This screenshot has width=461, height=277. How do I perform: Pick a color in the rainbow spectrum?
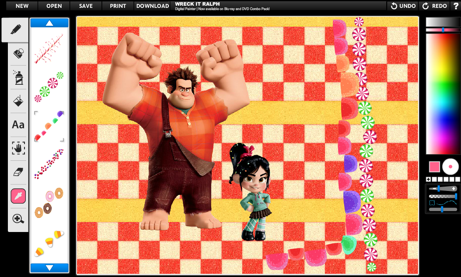click(x=443, y=93)
